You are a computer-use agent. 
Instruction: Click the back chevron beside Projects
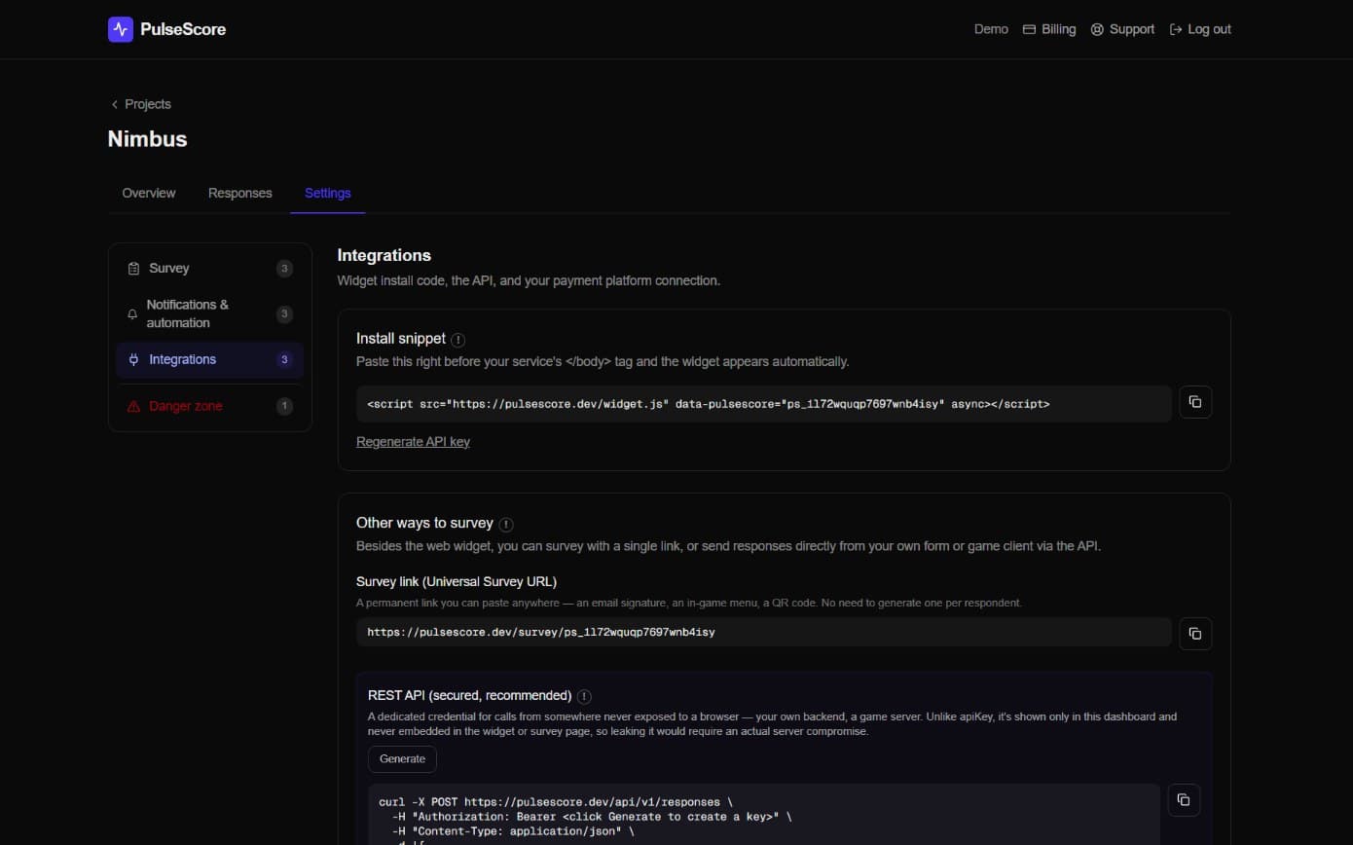114,104
